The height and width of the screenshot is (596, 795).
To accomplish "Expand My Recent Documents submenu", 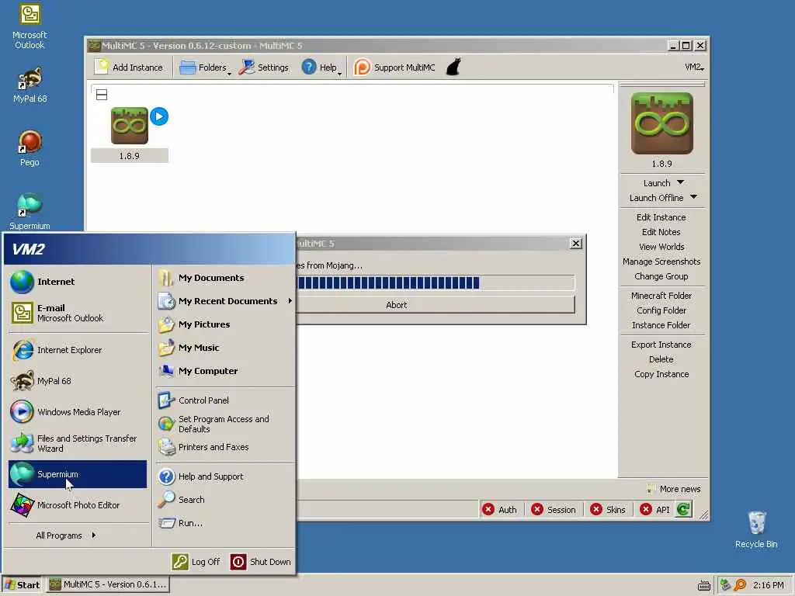I will coord(224,301).
